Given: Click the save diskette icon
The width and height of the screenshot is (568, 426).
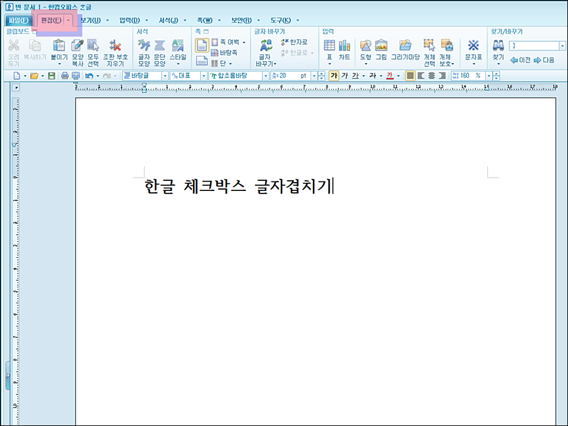Looking at the screenshot, I should [x=52, y=76].
